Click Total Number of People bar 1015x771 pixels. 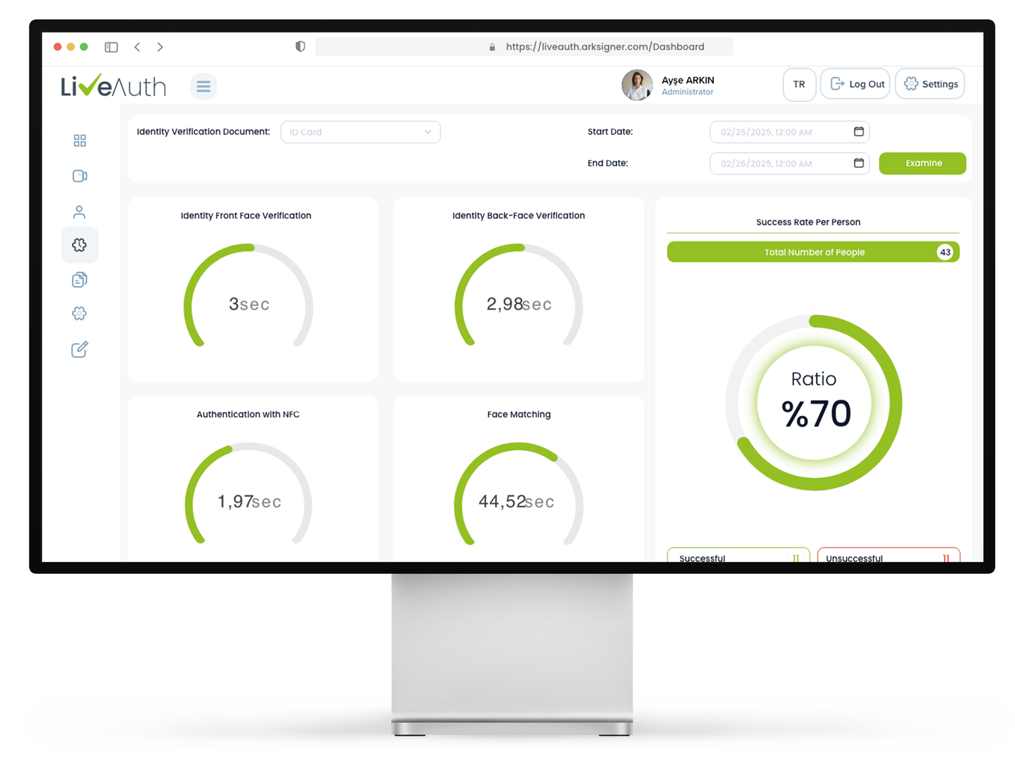click(x=813, y=252)
